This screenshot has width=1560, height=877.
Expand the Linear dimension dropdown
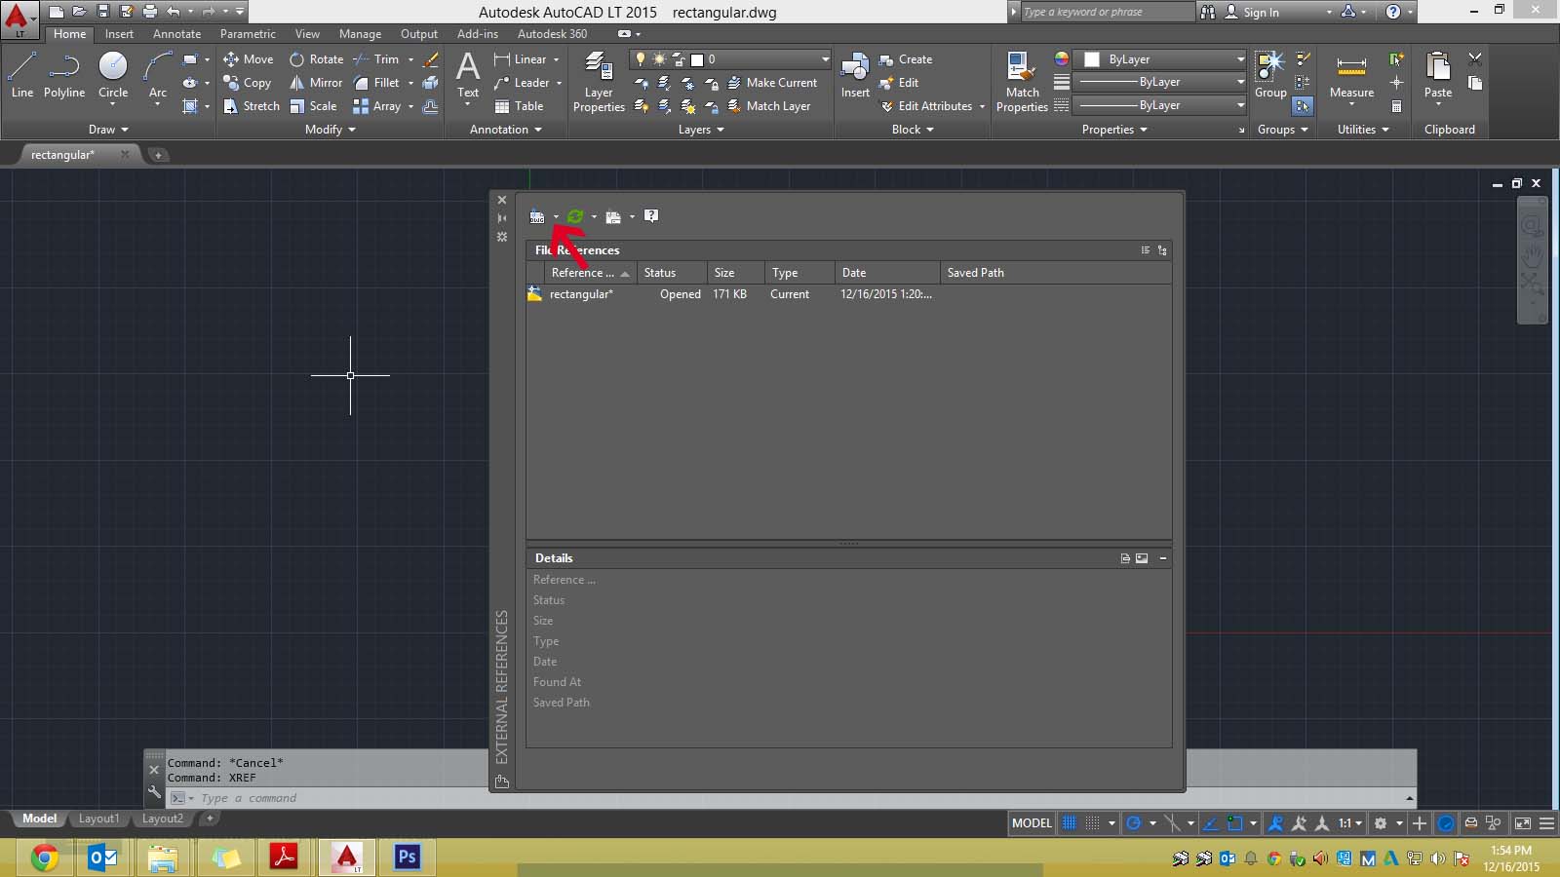[x=557, y=59]
